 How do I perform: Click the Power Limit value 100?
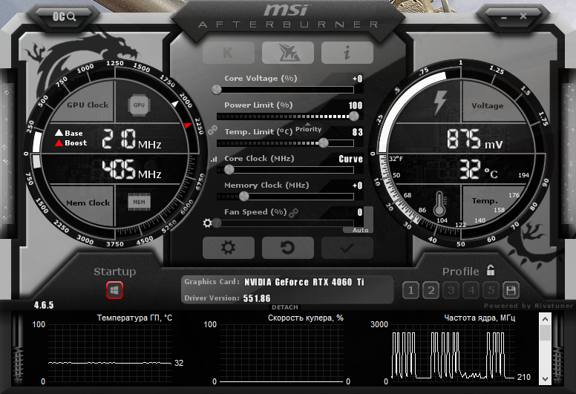(x=356, y=105)
